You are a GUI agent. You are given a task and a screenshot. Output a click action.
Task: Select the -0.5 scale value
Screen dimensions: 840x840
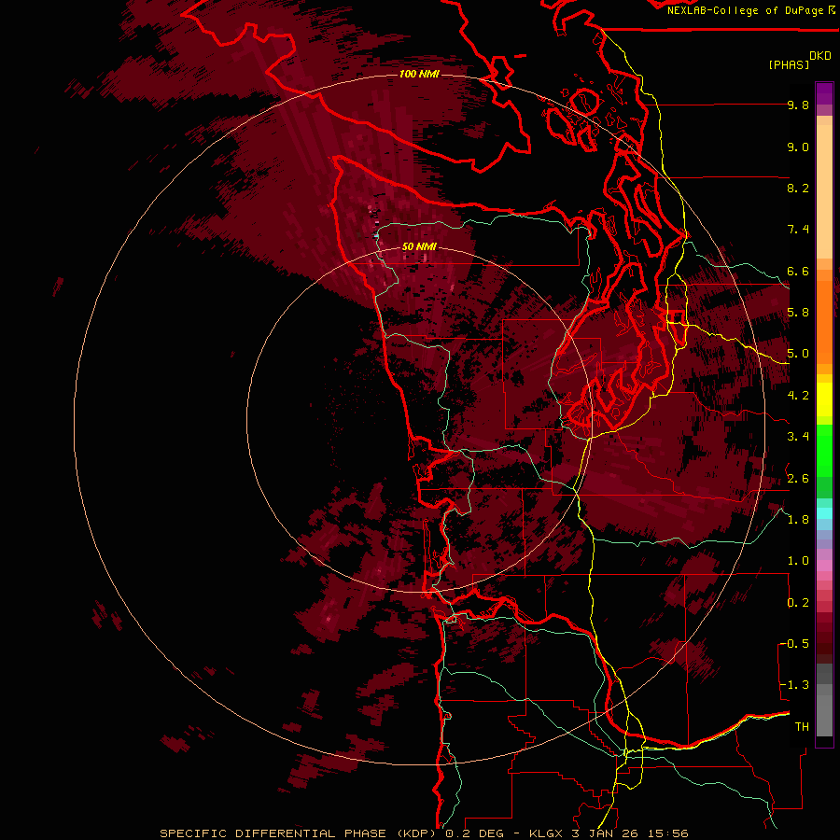pos(794,644)
